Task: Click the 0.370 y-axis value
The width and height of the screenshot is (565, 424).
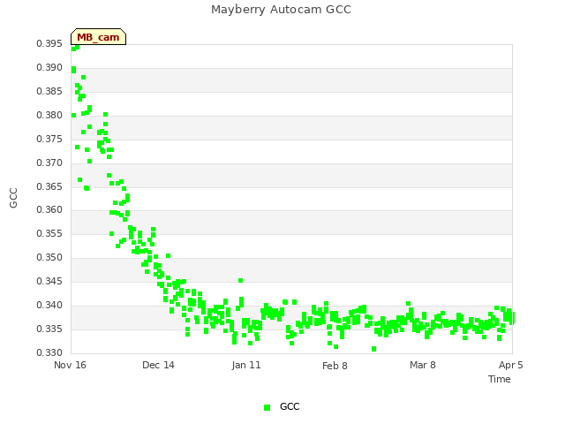Action: click(x=49, y=163)
